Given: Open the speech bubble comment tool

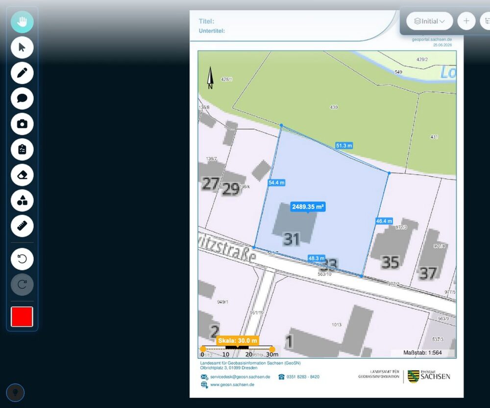Looking at the screenshot, I should click(22, 98).
